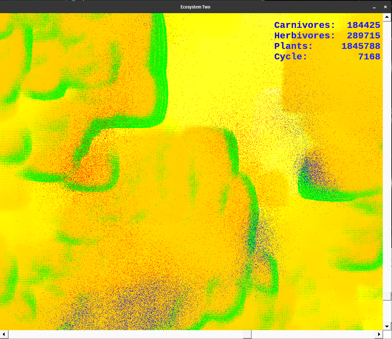Click the vertical scrollbar down arrow
This screenshot has height=339, width=392.
387,326
